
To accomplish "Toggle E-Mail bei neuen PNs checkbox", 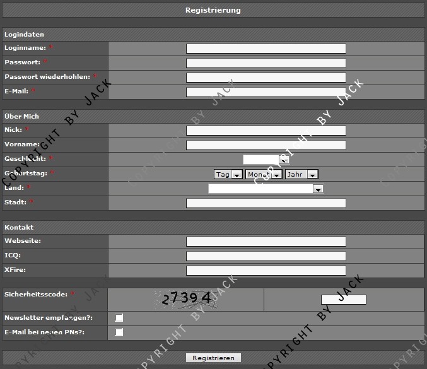I will (119, 332).
